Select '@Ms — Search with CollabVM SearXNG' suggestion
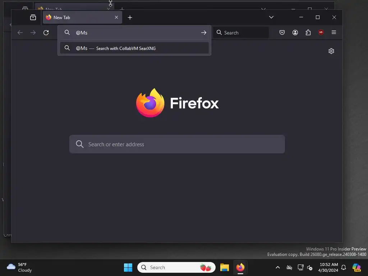This screenshot has width=368, height=276. (134, 48)
